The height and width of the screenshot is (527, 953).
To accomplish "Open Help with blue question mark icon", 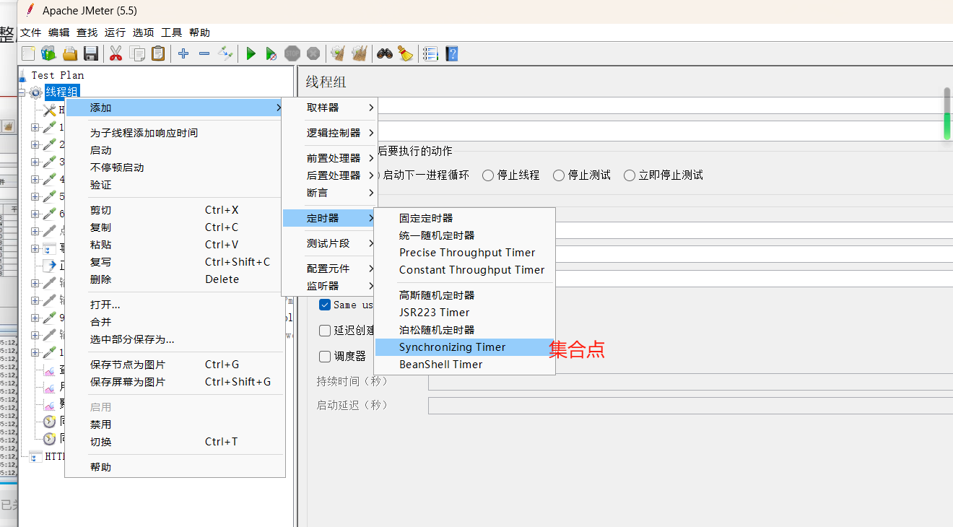I will click(x=452, y=53).
